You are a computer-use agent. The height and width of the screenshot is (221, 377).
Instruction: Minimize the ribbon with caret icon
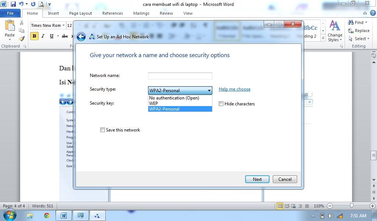pos(365,13)
